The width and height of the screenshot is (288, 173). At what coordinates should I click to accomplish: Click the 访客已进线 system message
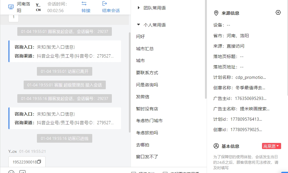65,138
